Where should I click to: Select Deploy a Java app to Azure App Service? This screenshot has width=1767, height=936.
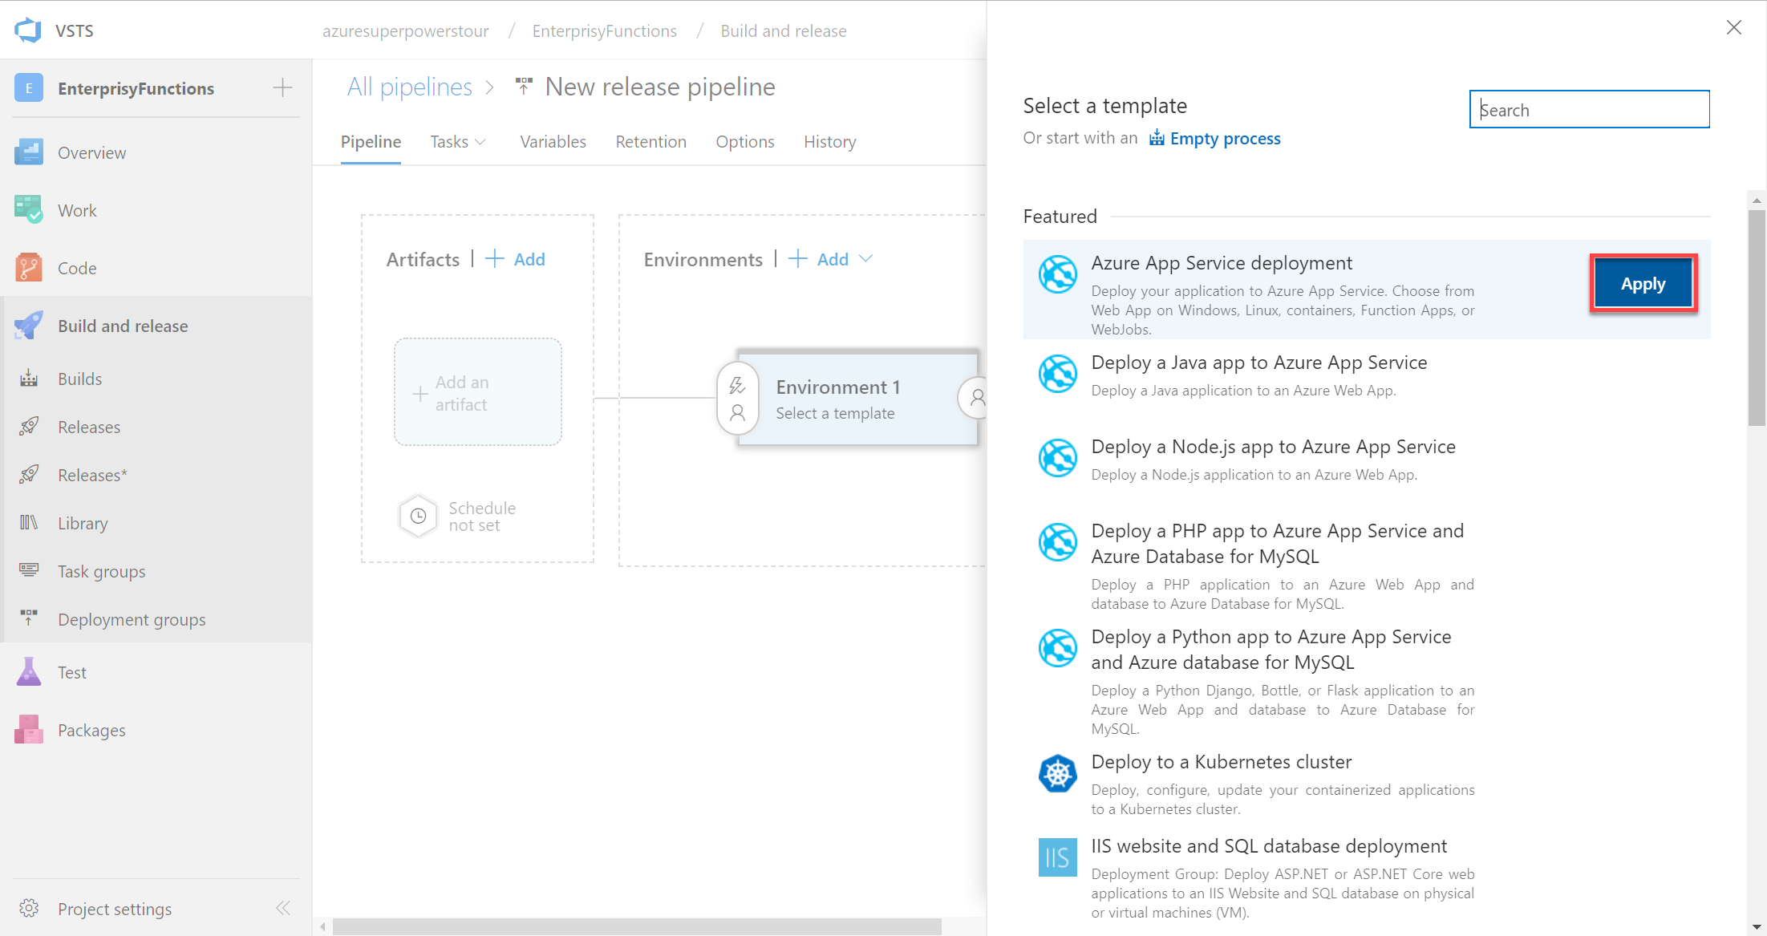[1258, 363]
